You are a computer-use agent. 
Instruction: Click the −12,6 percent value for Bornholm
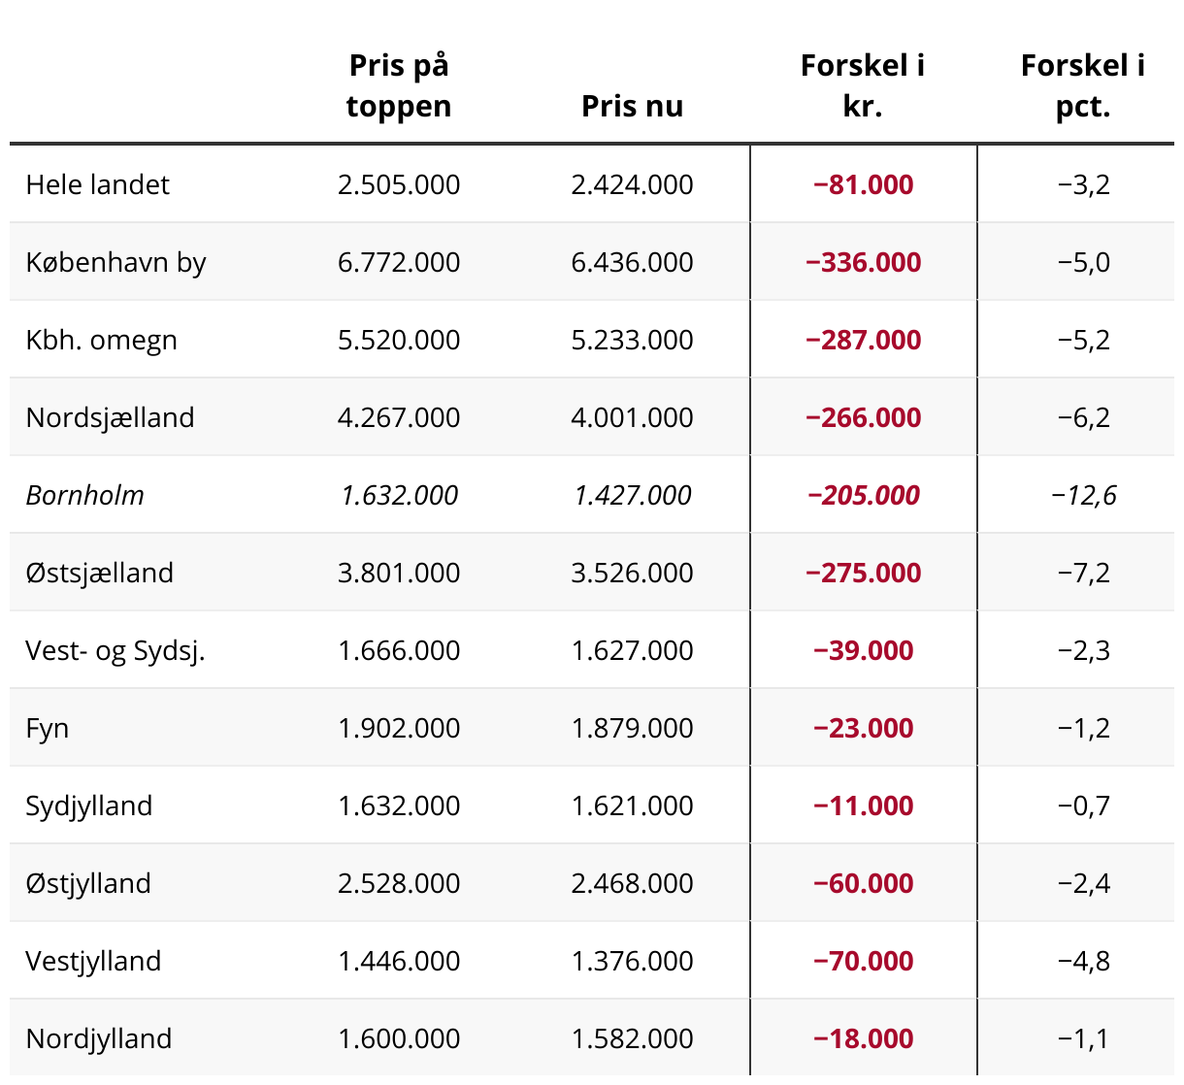point(1083,495)
